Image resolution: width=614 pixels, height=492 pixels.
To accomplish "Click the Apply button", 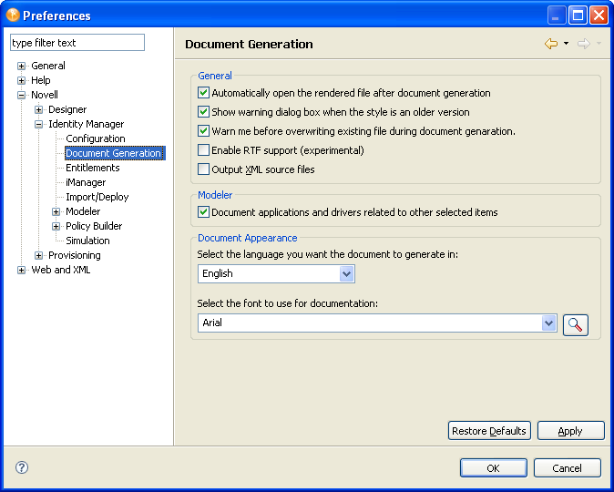I will [x=570, y=431].
